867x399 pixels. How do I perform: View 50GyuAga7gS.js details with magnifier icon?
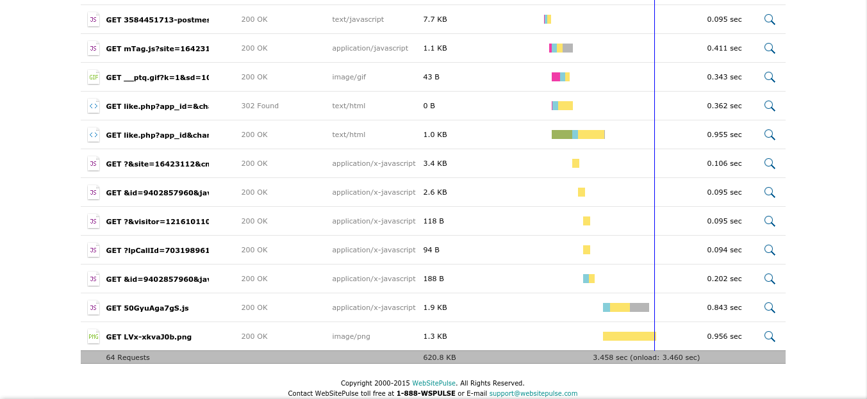click(x=770, y=307)
